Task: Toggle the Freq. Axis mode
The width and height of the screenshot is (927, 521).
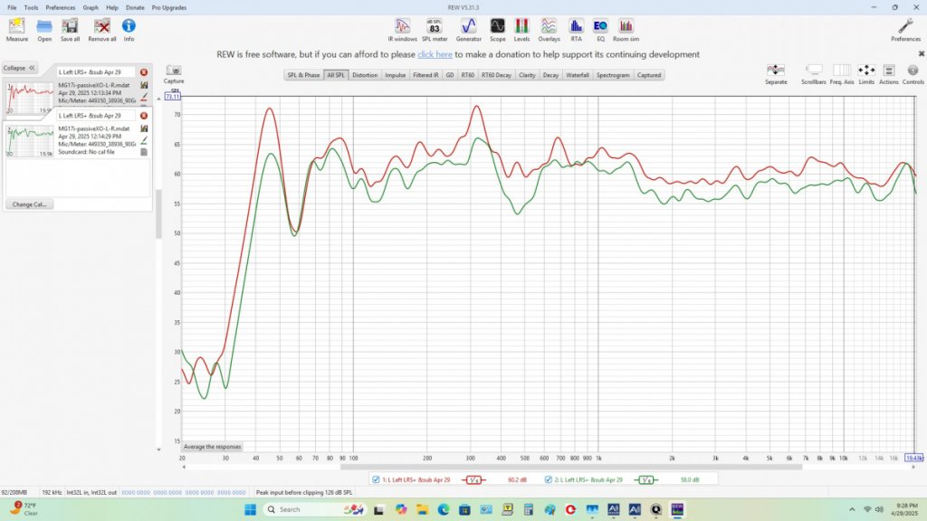Action: 842,74
